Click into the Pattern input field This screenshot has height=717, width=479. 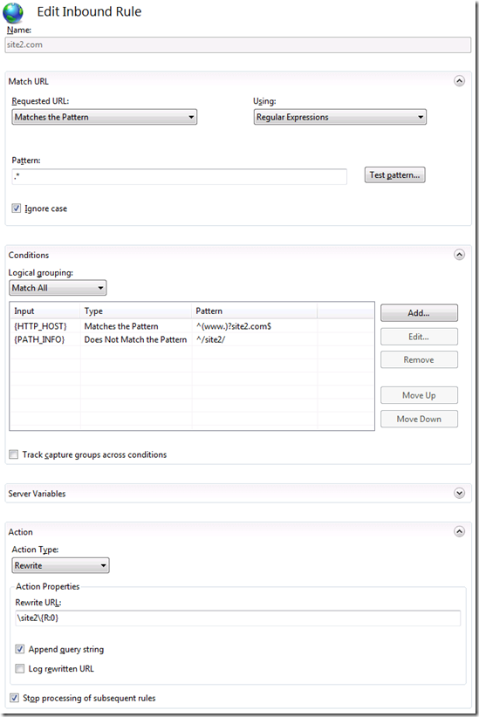(x=180, y=176)
